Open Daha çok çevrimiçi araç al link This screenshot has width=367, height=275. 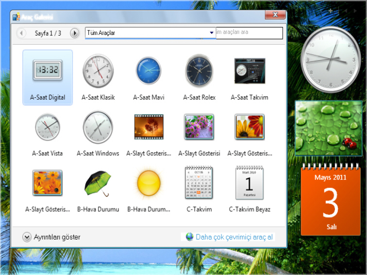[x=234, y=237]
